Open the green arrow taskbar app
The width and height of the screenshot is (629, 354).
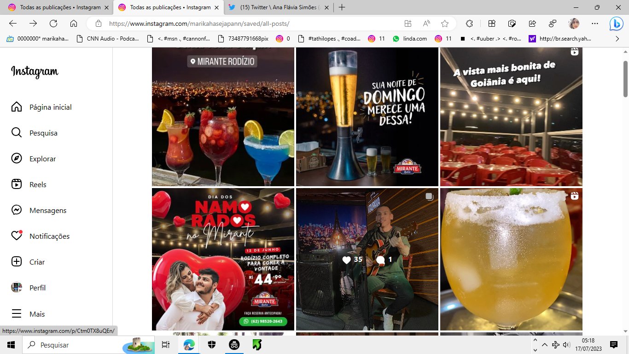[x=257, y=345]
